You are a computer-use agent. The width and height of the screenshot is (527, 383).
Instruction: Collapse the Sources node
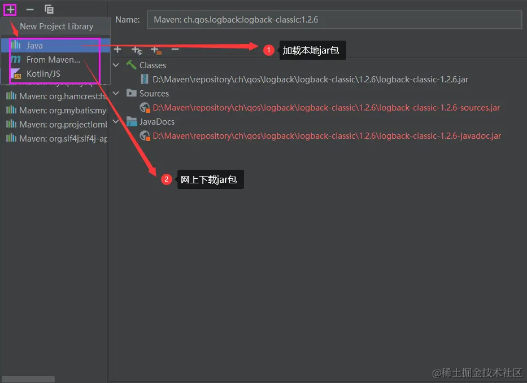point(116,93)
